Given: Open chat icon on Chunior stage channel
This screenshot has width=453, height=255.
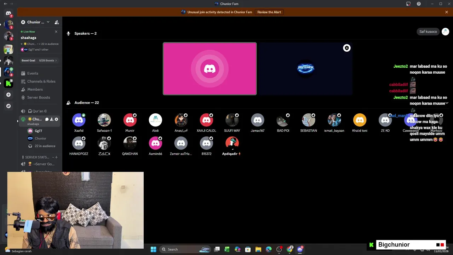Looking at the screenshot, I should (47, 119).
